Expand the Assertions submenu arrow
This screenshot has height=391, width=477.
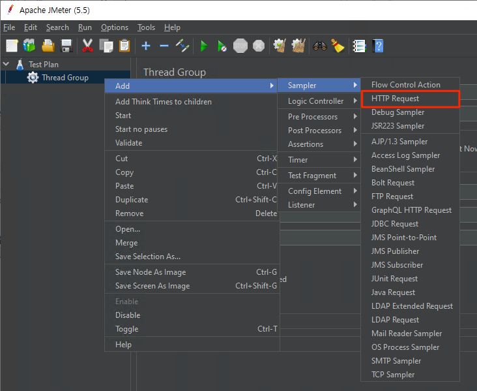pyautogui.click(x=355, y=144)
